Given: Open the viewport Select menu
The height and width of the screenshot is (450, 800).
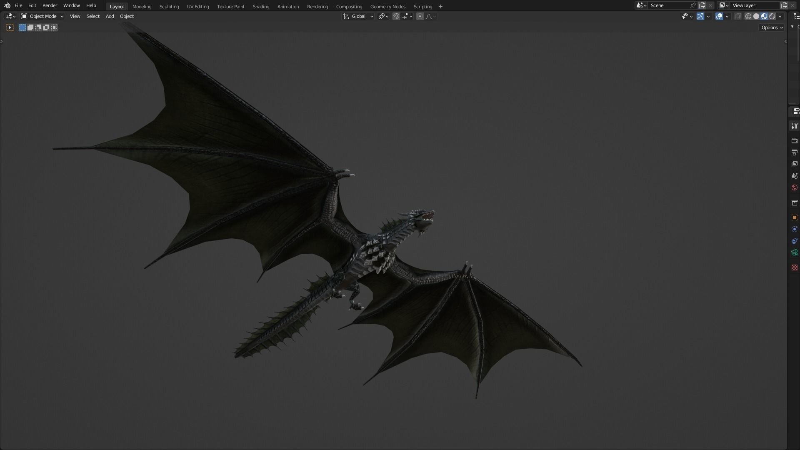Looking at the screenshot, I should [x=93, y=16].
